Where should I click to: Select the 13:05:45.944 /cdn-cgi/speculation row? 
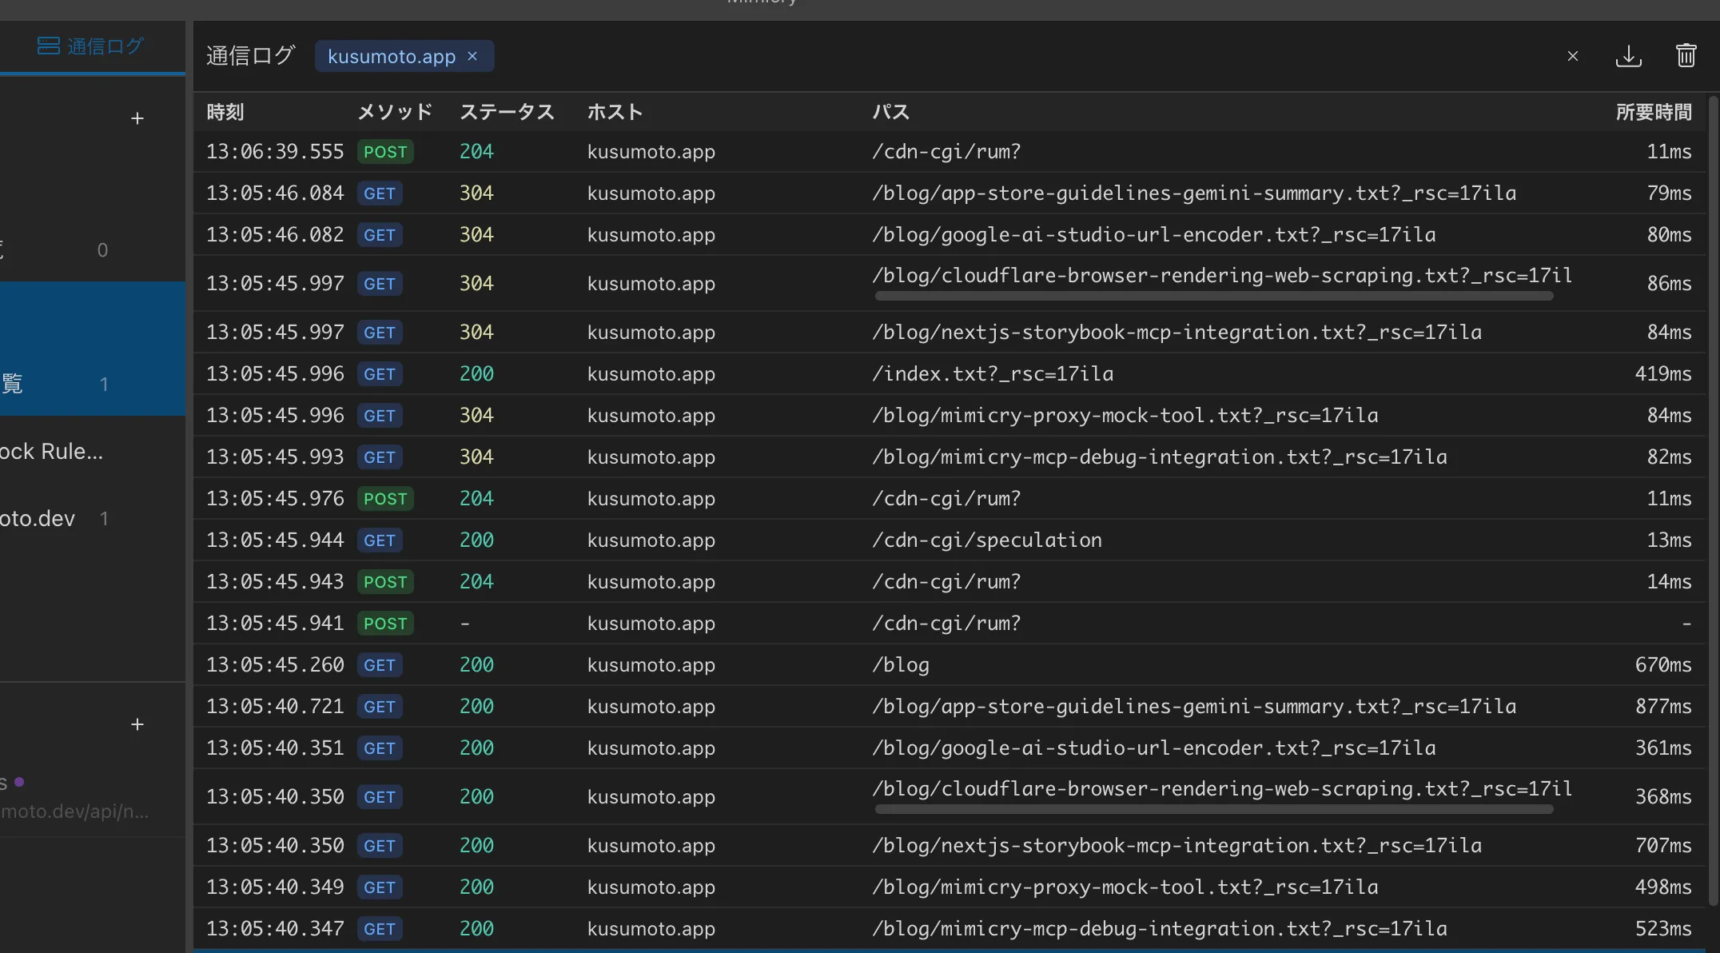(x=949, y=540)
